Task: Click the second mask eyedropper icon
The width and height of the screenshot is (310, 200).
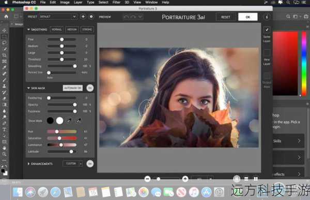Action: (x=79, y=121)
